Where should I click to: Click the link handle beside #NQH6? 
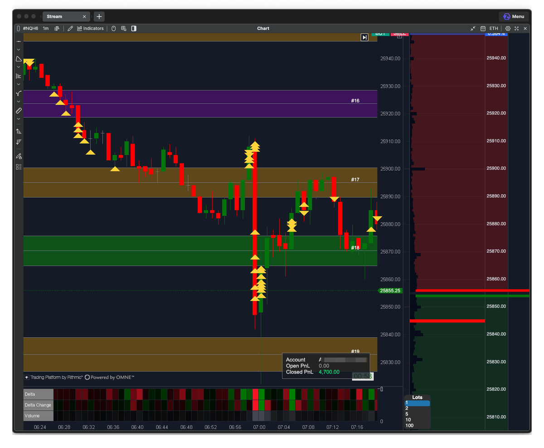point(18,29)
